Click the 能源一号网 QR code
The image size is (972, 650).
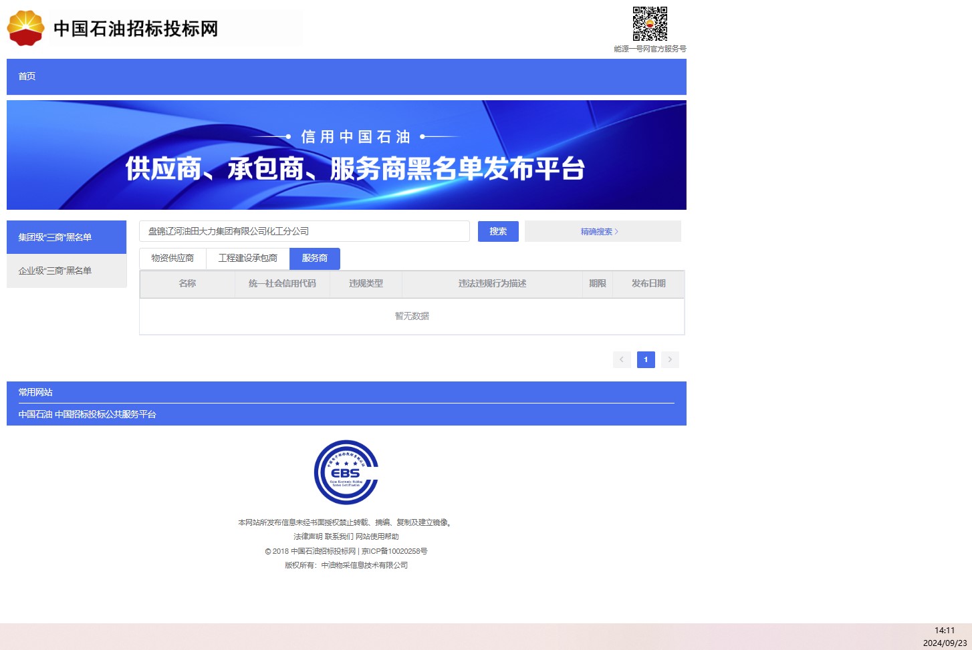tap(650, 24)
